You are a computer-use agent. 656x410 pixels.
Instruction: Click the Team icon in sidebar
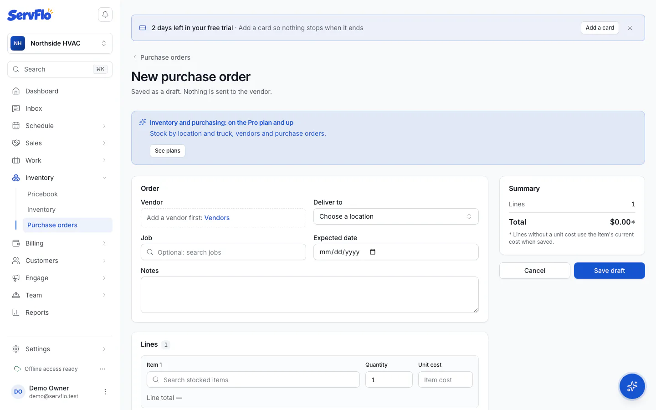point(16,295)
